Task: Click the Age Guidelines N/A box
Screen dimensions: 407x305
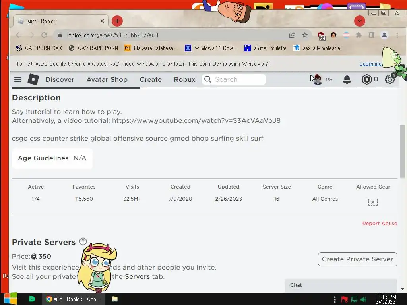Action: tap(52, 158)
